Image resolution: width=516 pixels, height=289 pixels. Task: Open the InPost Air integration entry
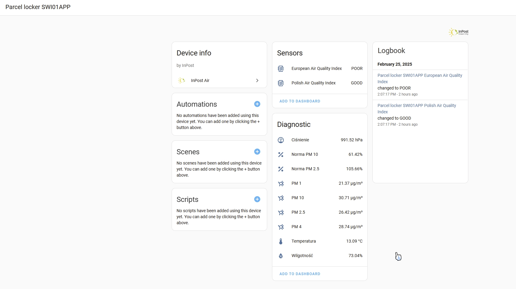(x=200, y=80)
